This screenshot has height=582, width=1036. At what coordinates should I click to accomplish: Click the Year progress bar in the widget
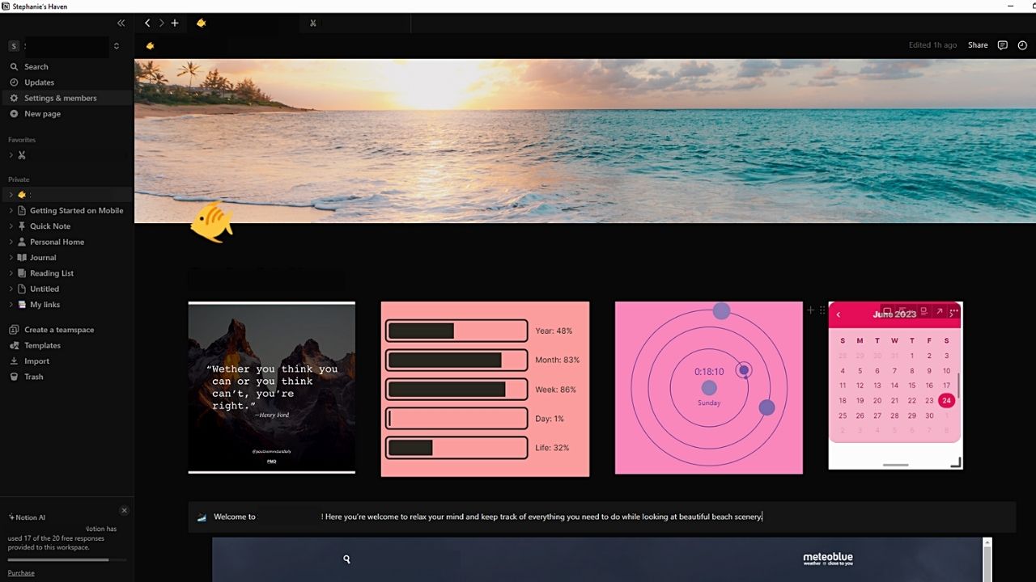(x=456, y=331)
